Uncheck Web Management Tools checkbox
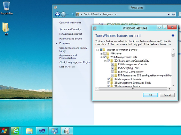Image resolution: width=181 pixels, height=135 pixels. pos(105,57)
